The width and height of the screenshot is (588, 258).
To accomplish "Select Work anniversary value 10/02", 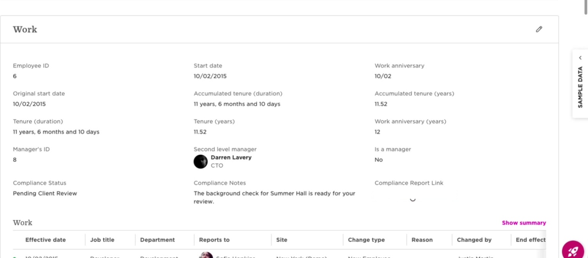I will click(x=383, y=76).
